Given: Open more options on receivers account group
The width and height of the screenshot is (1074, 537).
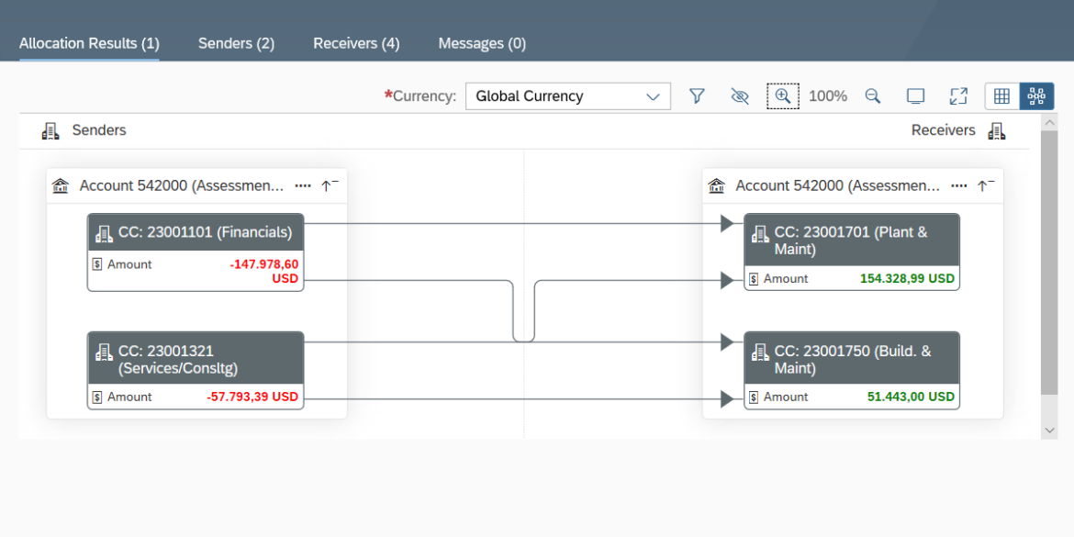Looking at the screenshot, I should [959, 185].
